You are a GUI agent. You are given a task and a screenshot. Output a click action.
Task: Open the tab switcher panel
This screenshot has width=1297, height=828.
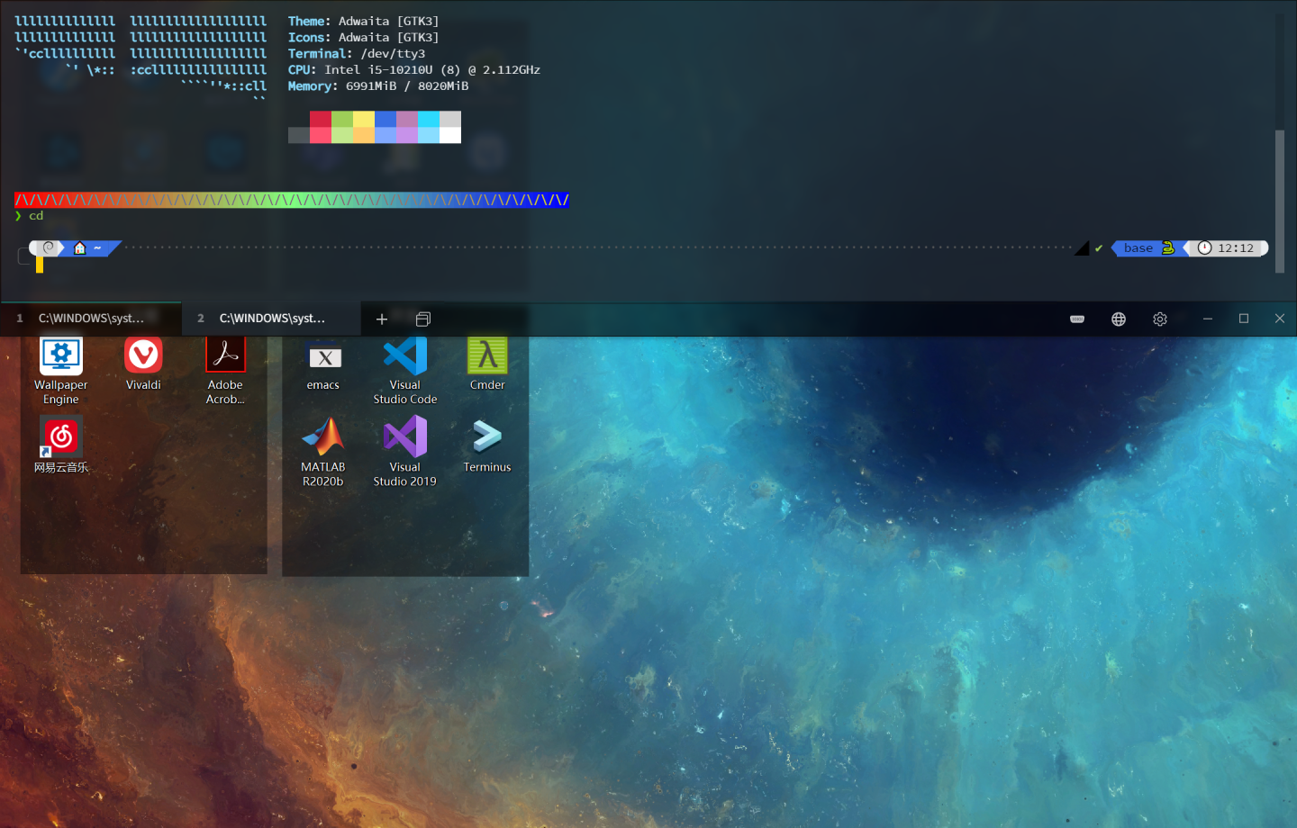click(x=423, y=319)
